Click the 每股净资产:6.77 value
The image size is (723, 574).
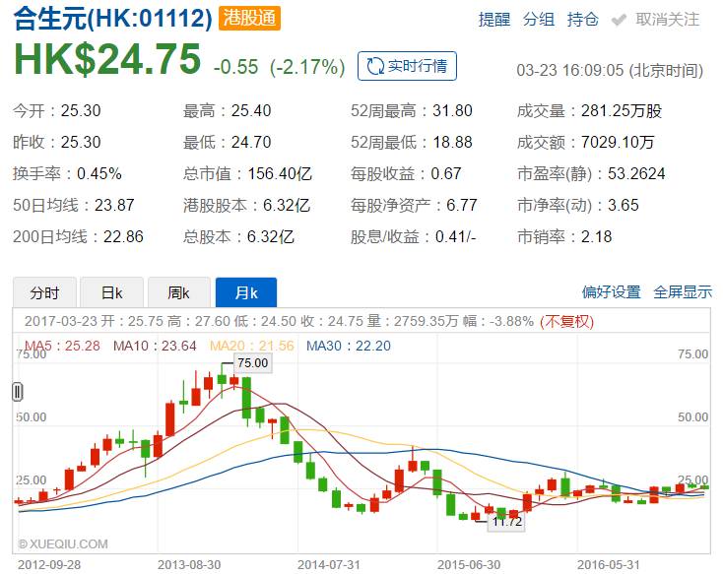(462, 205)
